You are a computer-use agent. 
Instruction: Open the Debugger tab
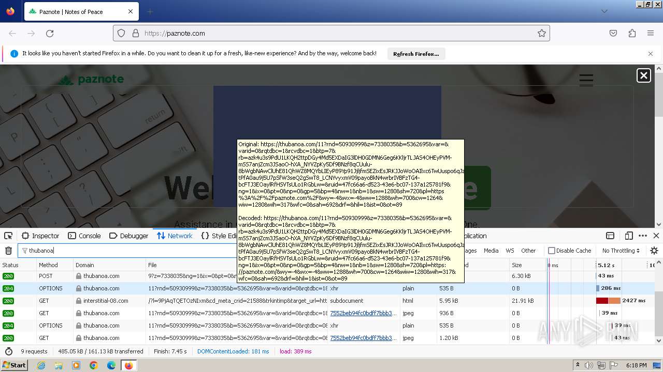tap(129, 236)
